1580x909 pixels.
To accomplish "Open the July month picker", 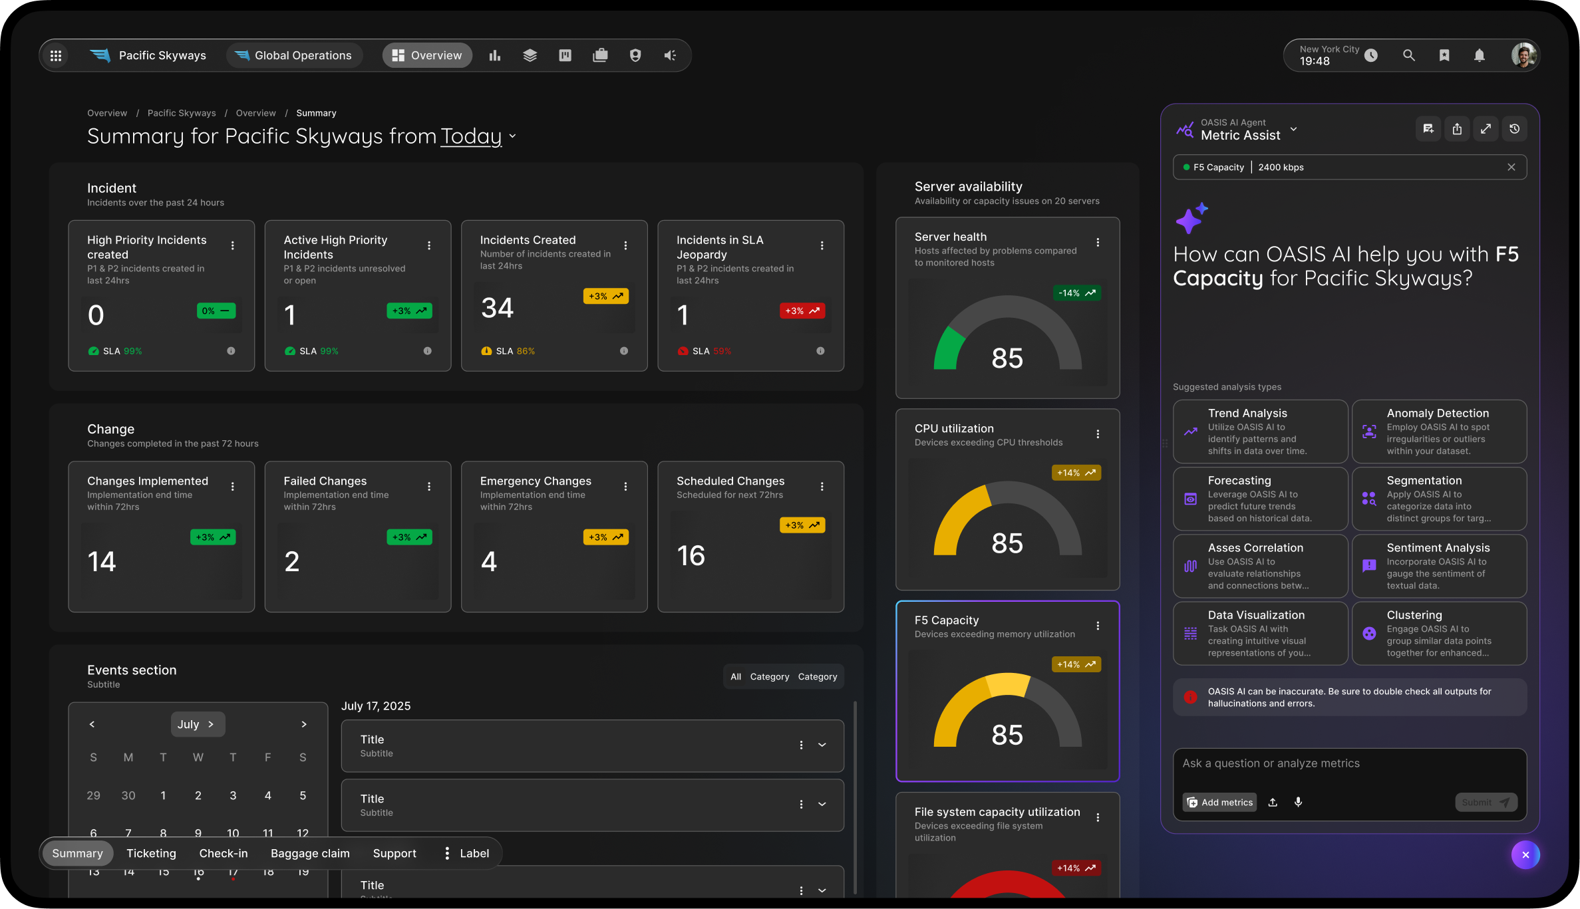I will [197, 724].
